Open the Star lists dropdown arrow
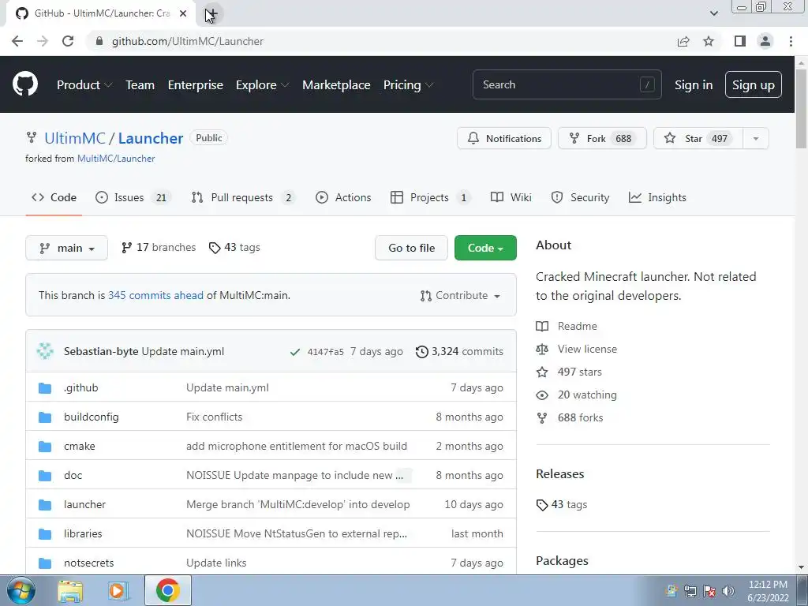Viewport: 808px width, 606px height. pos(756,139)
